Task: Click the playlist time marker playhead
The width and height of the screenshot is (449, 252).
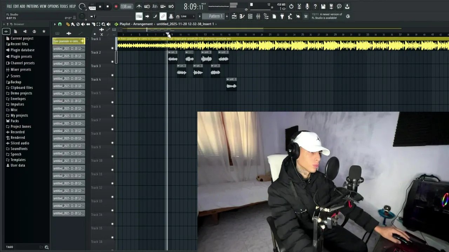Action: pyautogui.click(x=168, y=34)
